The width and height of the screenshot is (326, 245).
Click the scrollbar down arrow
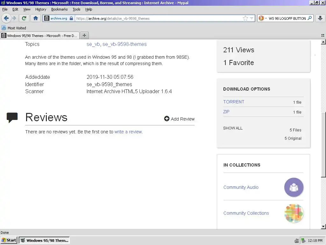[x=323, y=226]
